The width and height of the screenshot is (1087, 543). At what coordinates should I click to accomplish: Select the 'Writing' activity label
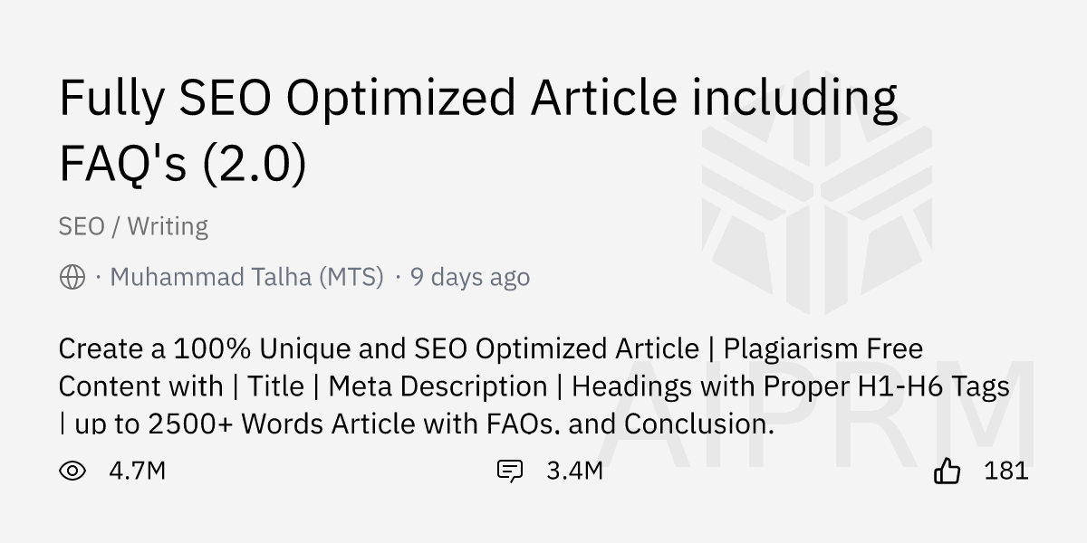pyautogui.click(x=168, y=226)
